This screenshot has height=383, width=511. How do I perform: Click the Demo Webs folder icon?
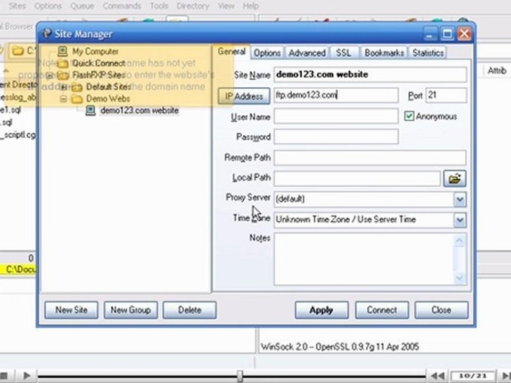coord(77,98)
